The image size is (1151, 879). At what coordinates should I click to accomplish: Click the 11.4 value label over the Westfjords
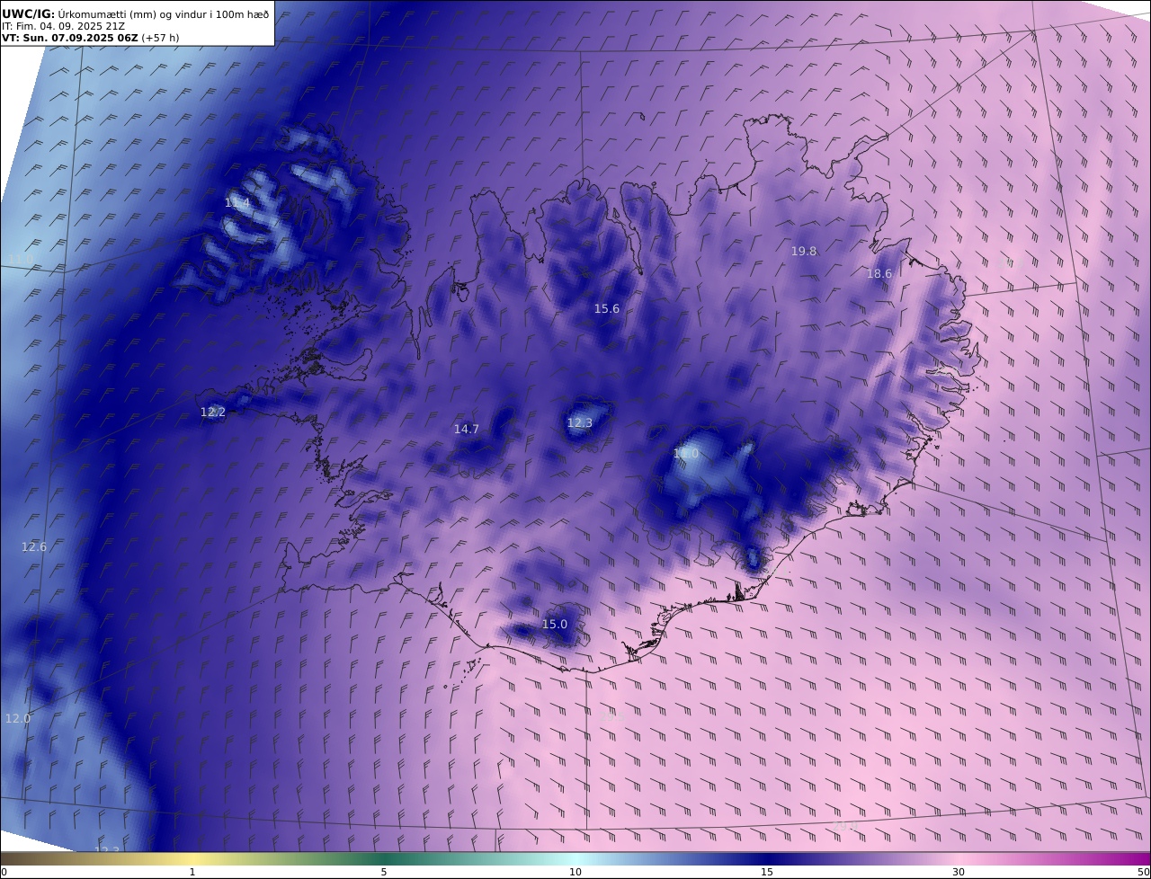click(237, 203)
